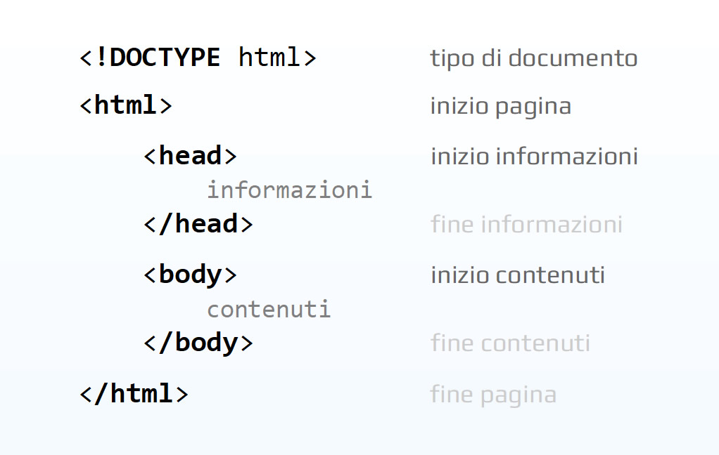719x455 pixels.
Task: Click the opening <head> tag
Action: [190, 156]
